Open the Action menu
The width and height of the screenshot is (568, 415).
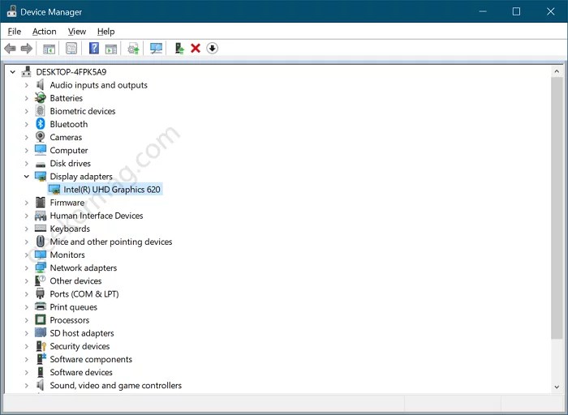(44, 32)
